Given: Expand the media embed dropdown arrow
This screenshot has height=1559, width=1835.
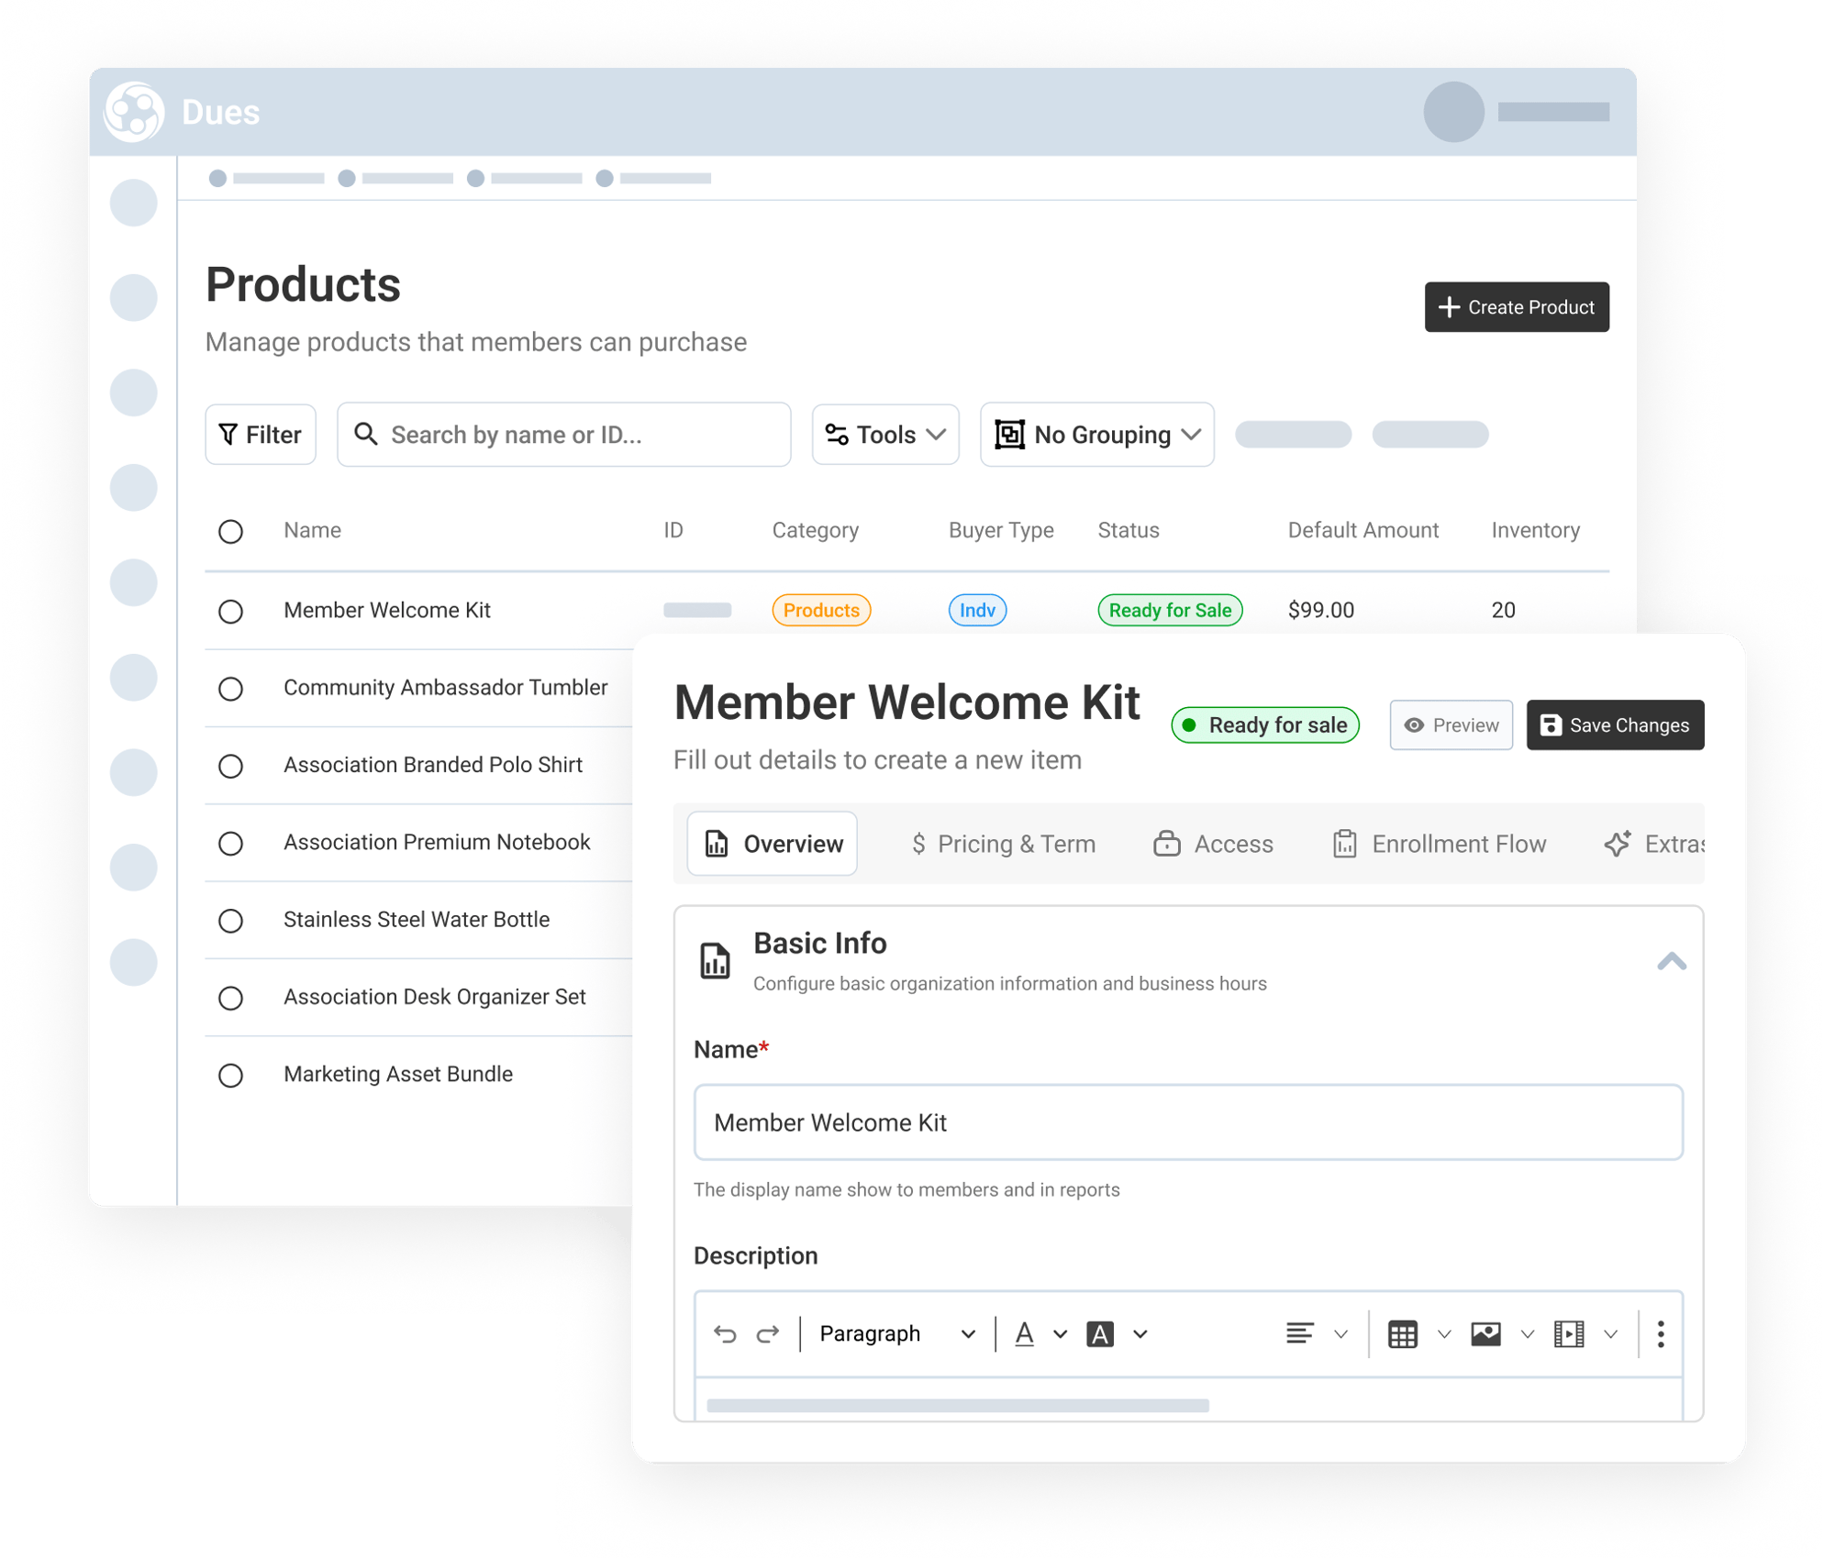Looking at the screenshot, I should (x=1610, y=1334).
